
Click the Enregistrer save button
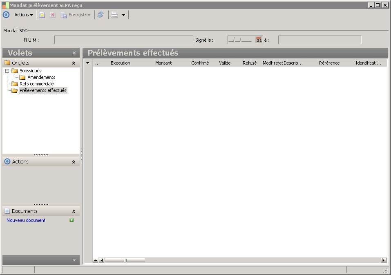[x=76, y=15]
